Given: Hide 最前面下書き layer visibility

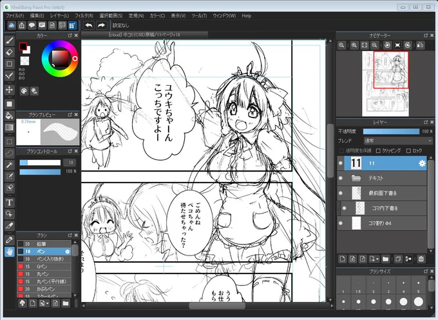Looking at the screenshot, I should (x=340, y=193).
